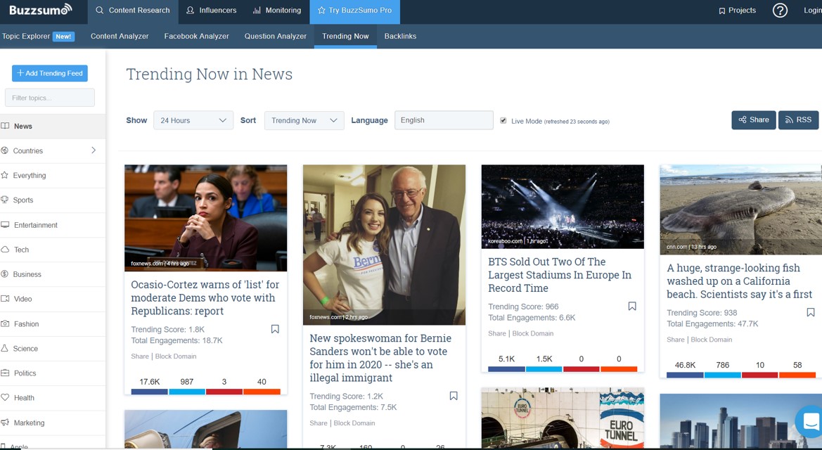Image resolution: width=822 pixels, height=450 pixels.
Task: Click the Language field showing English
Action: 444,120
